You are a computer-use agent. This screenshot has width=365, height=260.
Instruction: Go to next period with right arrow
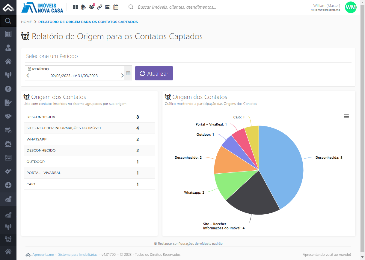tap(122, 76)
